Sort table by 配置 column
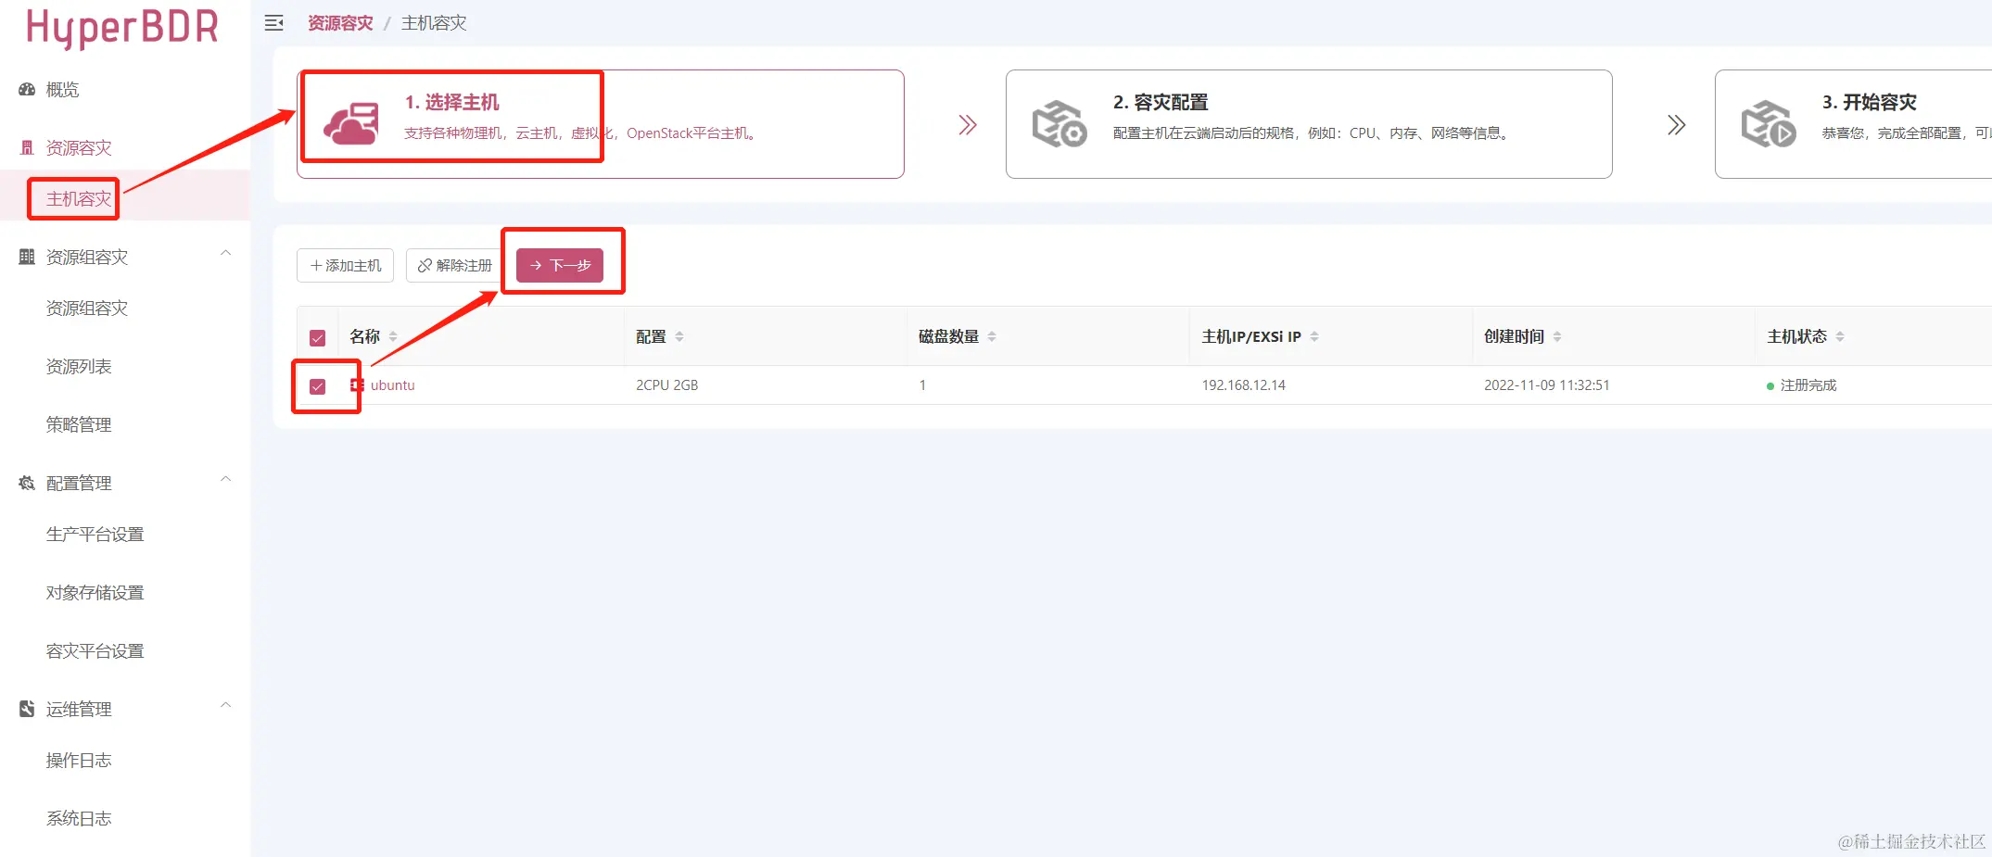 [x=679, y=336]
